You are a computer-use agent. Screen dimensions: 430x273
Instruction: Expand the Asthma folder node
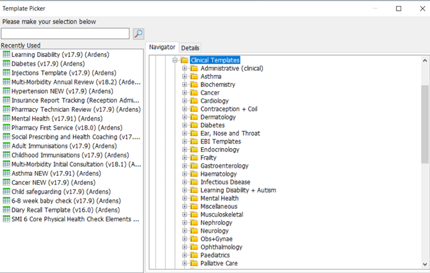coord(185,76)
